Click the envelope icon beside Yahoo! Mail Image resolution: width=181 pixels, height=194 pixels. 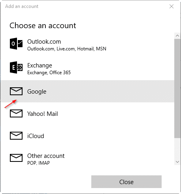pos(16,113)
